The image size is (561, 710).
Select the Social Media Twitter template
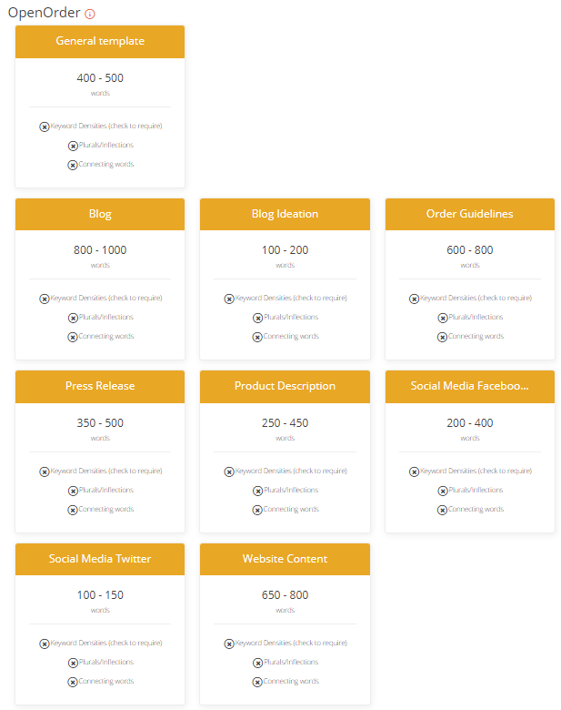point(100,559)
